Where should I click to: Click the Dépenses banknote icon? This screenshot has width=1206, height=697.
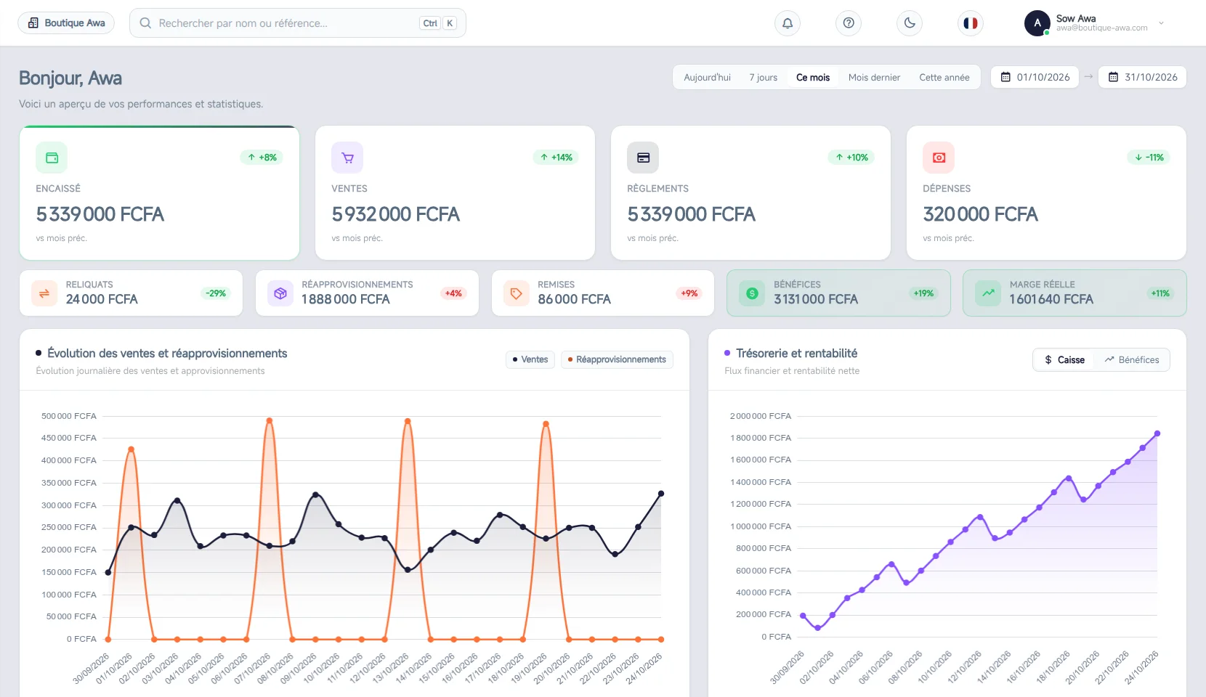click(939, 158)
